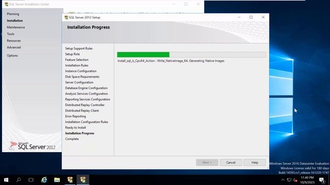Click the Installation Rules step
This screenshot has width=330, height=185.
coord(77,65)
